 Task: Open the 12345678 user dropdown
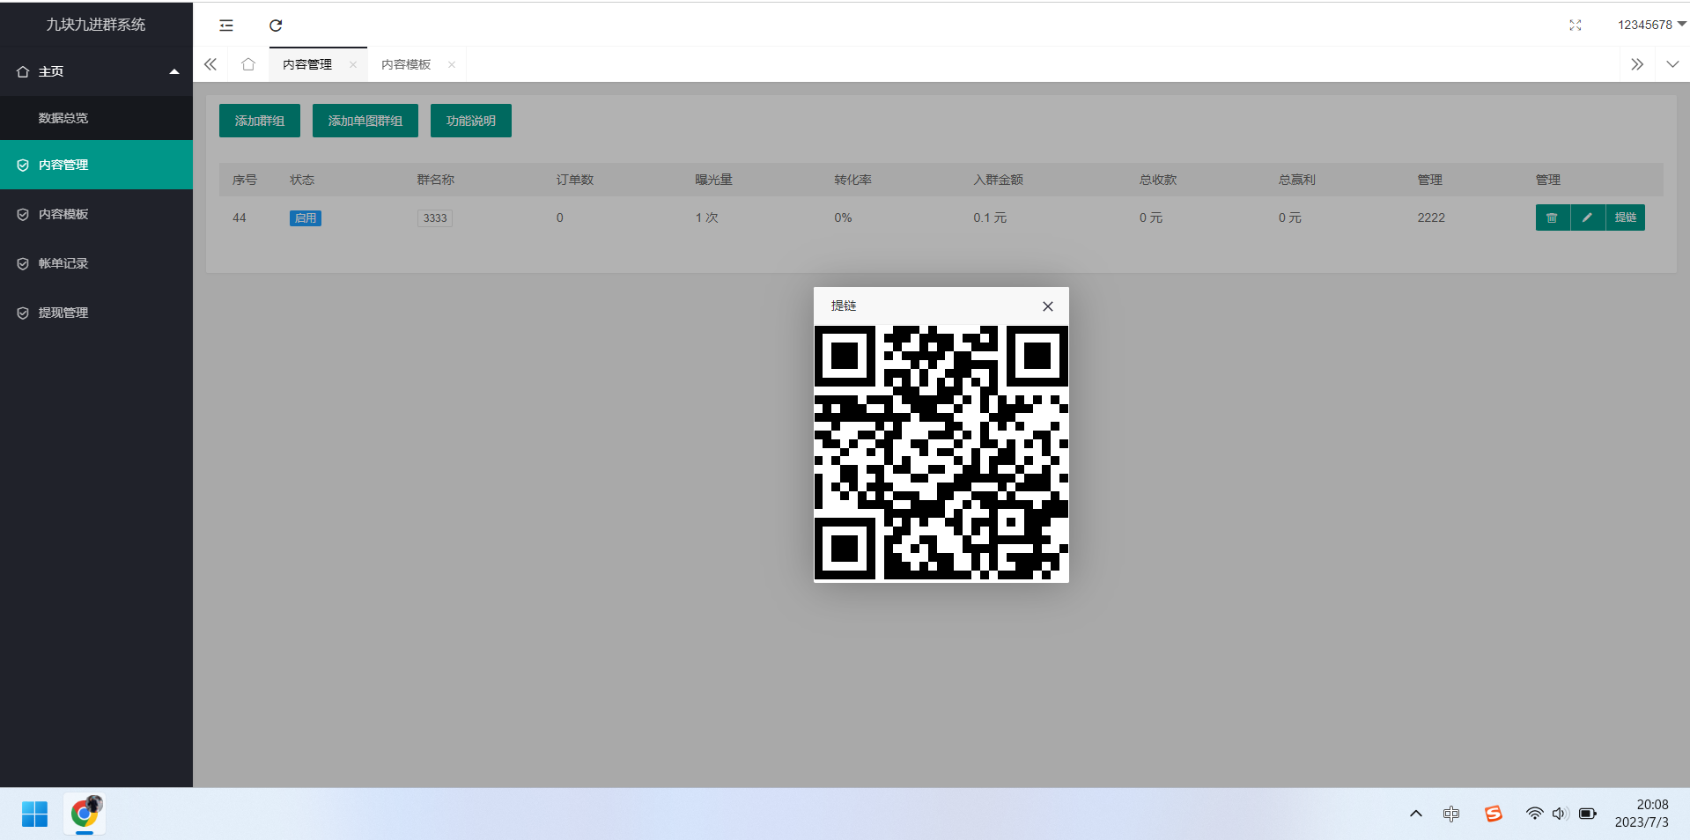1651,25
